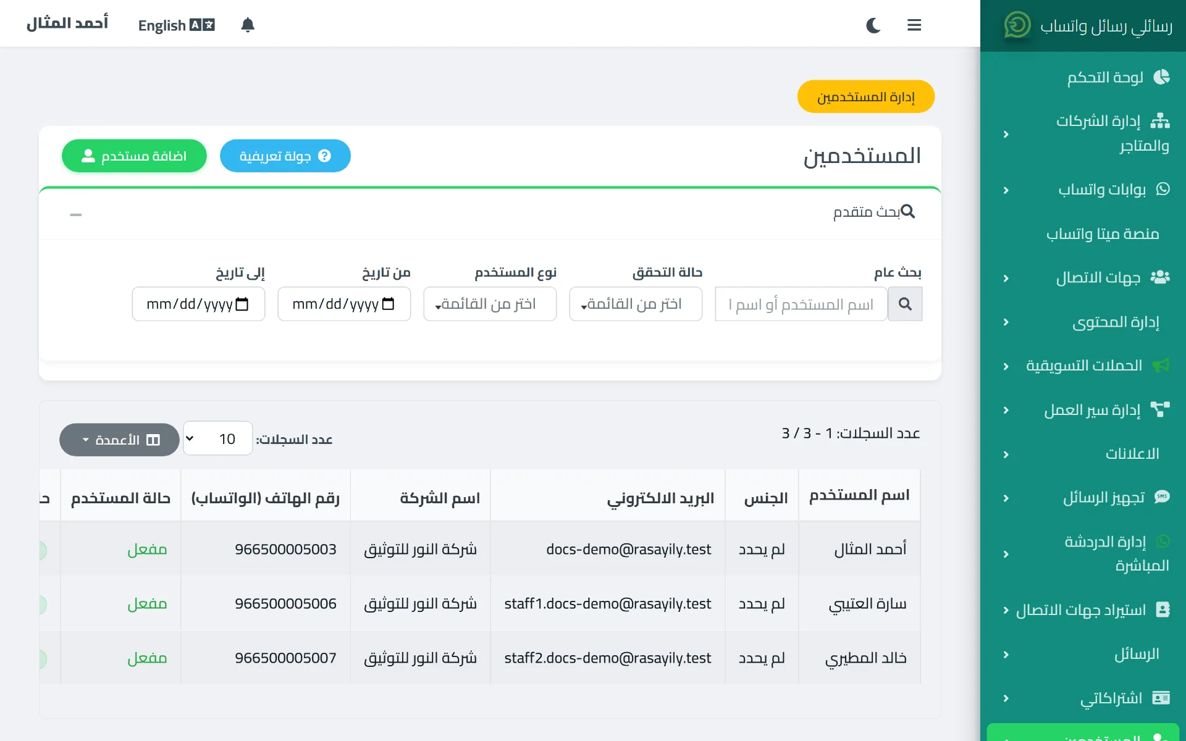Open لوحة التحكم dashboard
This screenshot has width=1186, height=741.
1082,77
